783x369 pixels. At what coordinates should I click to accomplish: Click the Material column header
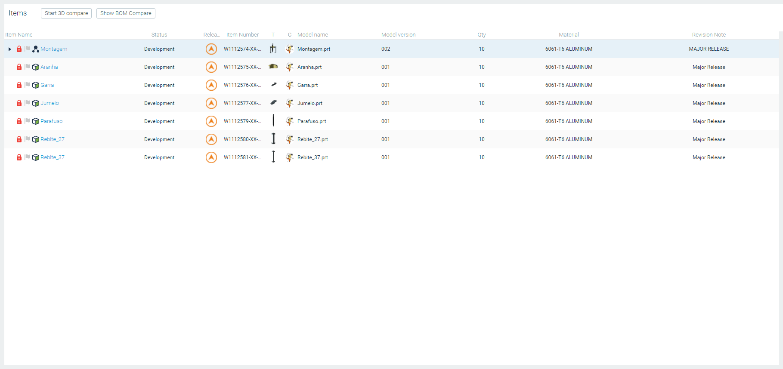pos(569,35)
